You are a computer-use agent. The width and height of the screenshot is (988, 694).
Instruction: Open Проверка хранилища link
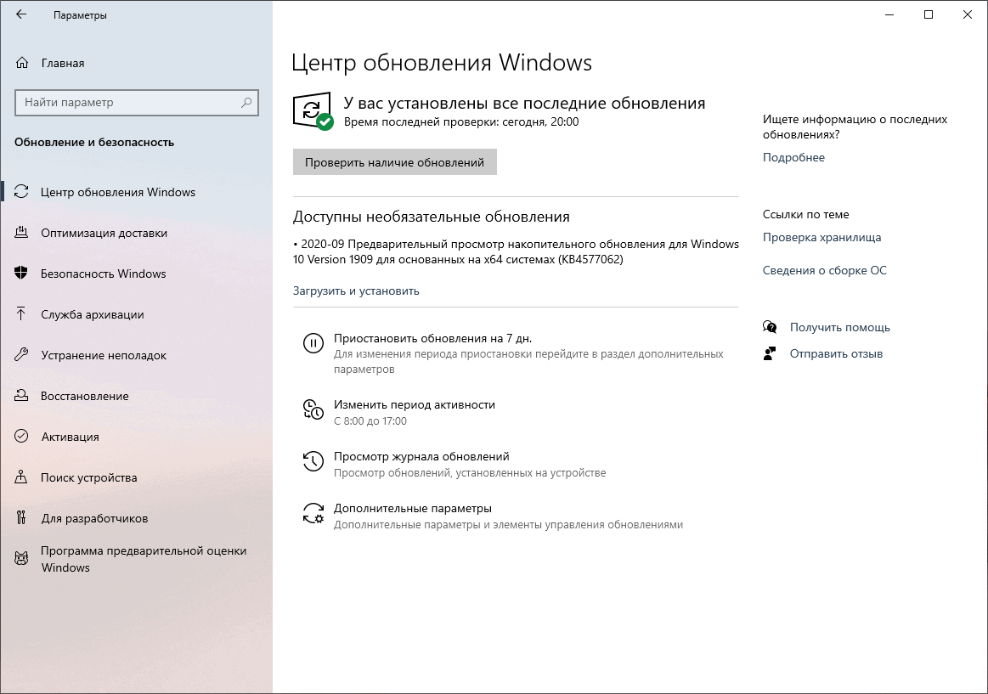pos(821,238)
